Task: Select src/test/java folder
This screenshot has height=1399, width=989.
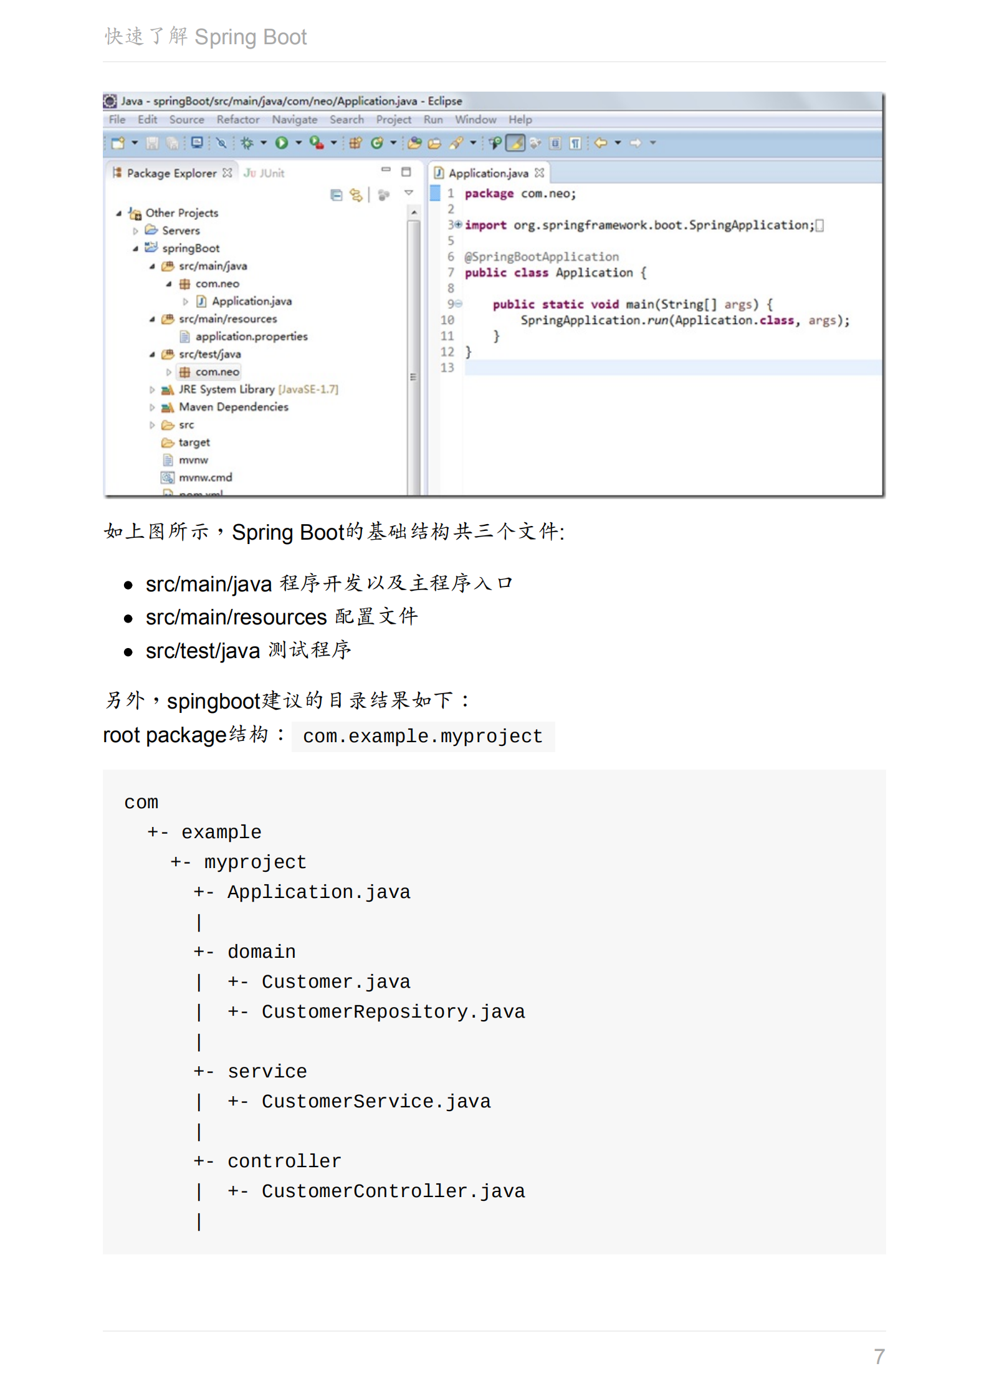Action: point(201,355)
